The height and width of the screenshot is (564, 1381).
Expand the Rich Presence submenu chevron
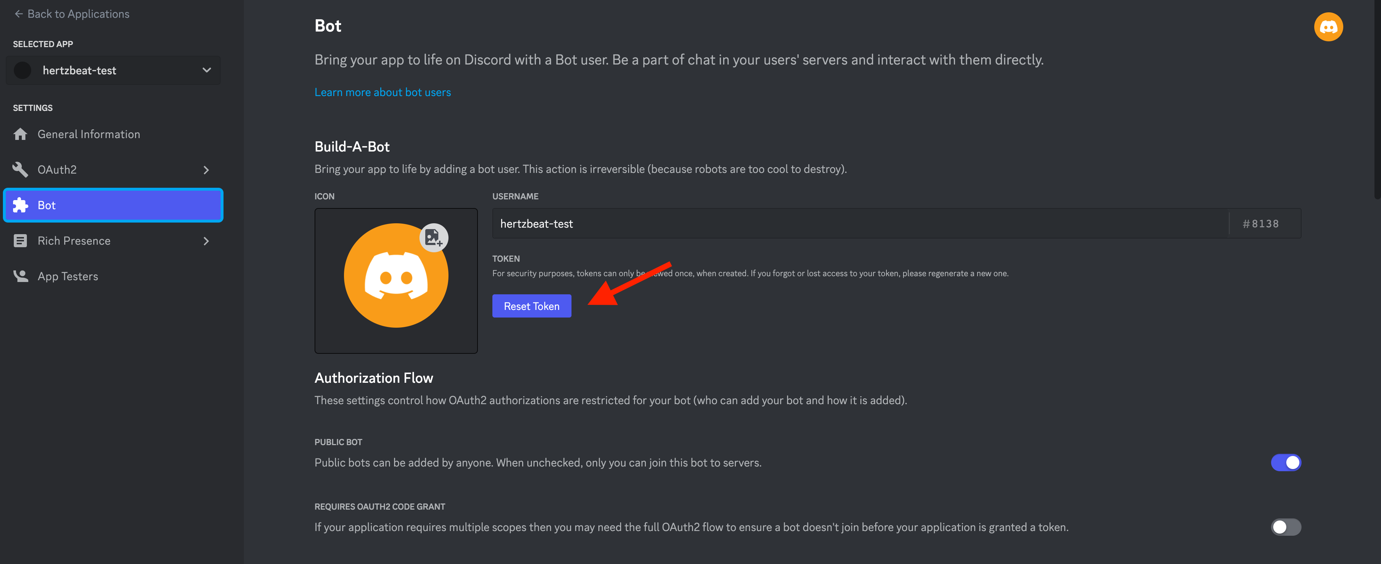point(206,241)
